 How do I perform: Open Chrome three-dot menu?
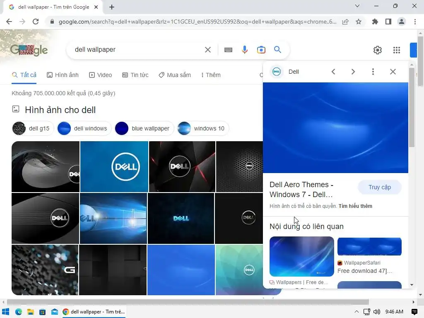(x=415, y=22)
